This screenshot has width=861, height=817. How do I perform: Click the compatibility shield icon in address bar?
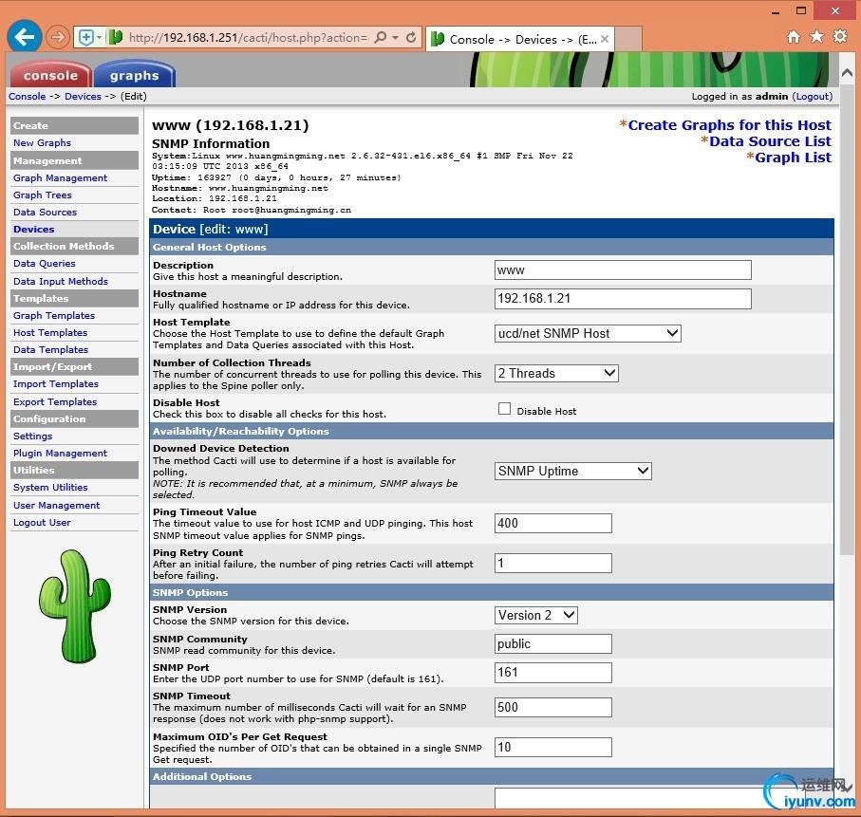(86, 37)
